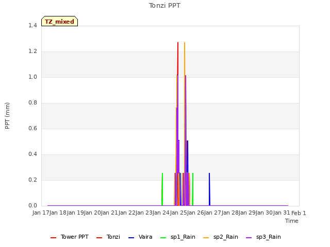Click the Jan 24 x-axis tick label
Viewport: 330px width, 247px height.
coord(161,213)
